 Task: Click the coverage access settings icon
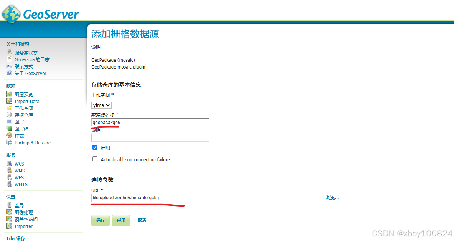click(x=9, y=219)
